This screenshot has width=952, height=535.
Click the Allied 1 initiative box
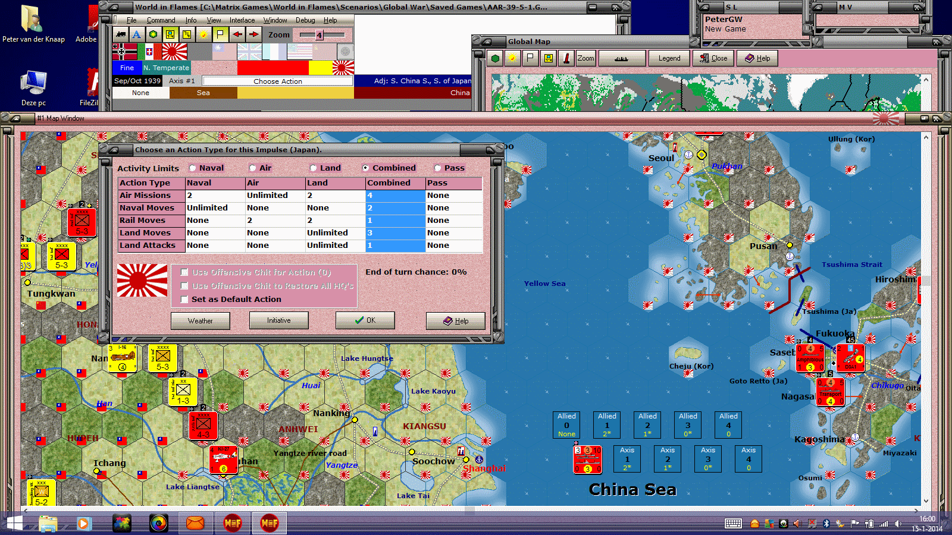(x=607, y=425)
